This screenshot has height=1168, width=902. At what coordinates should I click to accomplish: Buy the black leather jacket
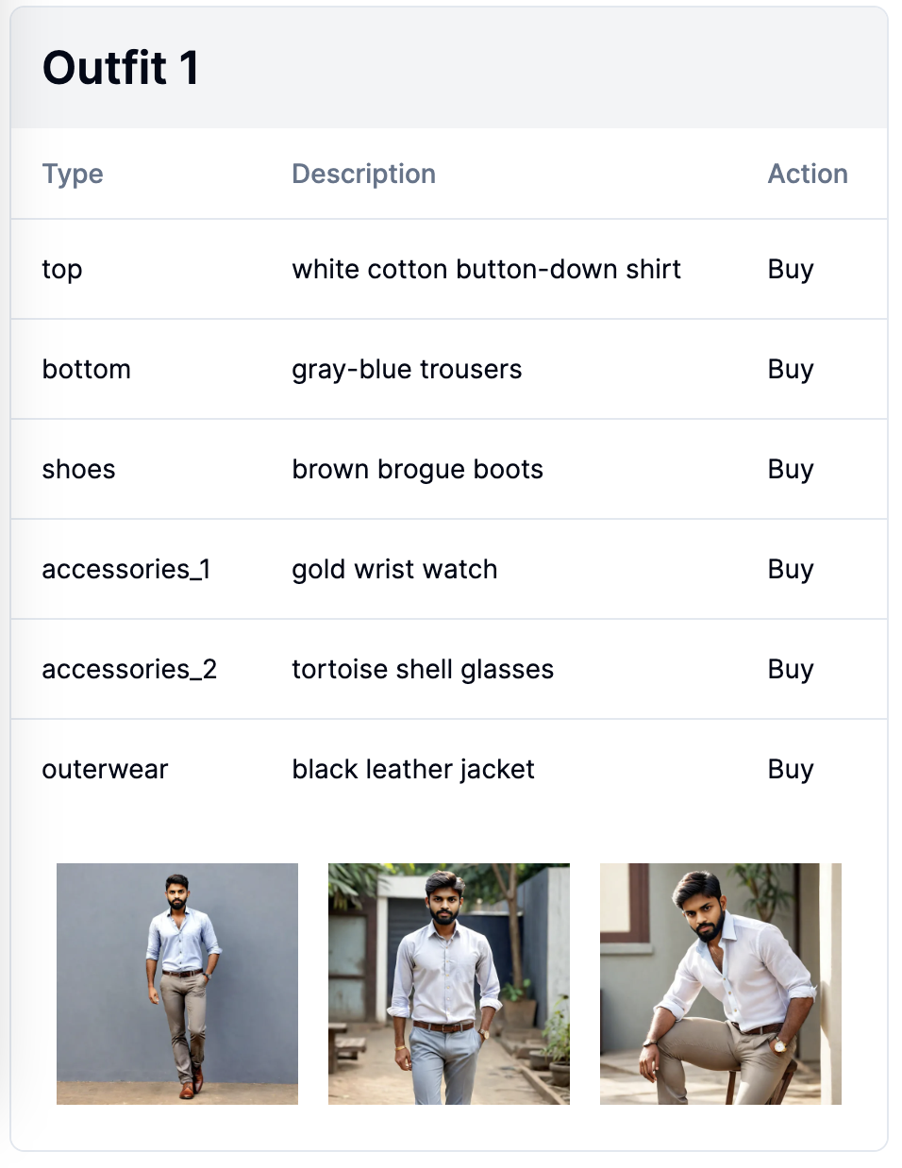tap(790, 770)
